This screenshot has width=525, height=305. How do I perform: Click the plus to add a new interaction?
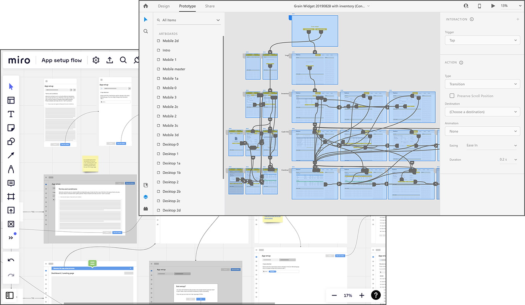tap(518, 19)
